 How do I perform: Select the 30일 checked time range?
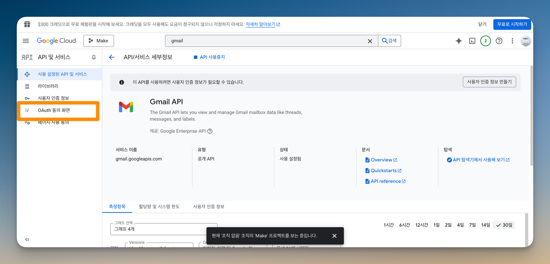(504, 225)
